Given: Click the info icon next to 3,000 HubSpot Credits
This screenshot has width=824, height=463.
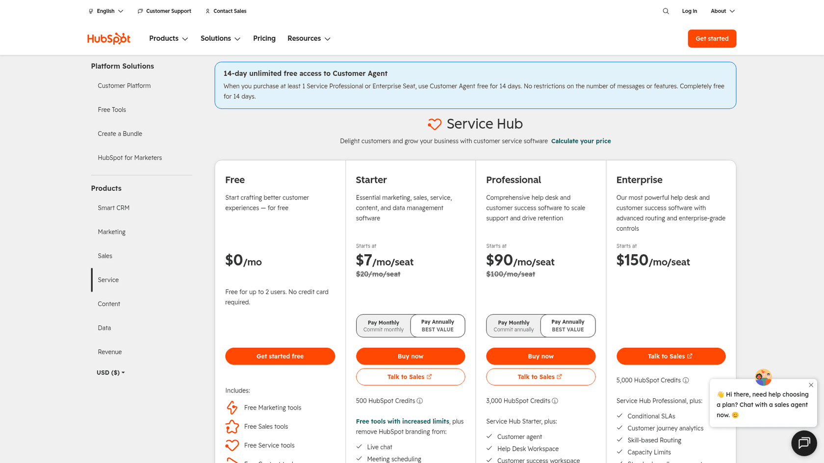Looking at the screenshot, I should point(555,401).
